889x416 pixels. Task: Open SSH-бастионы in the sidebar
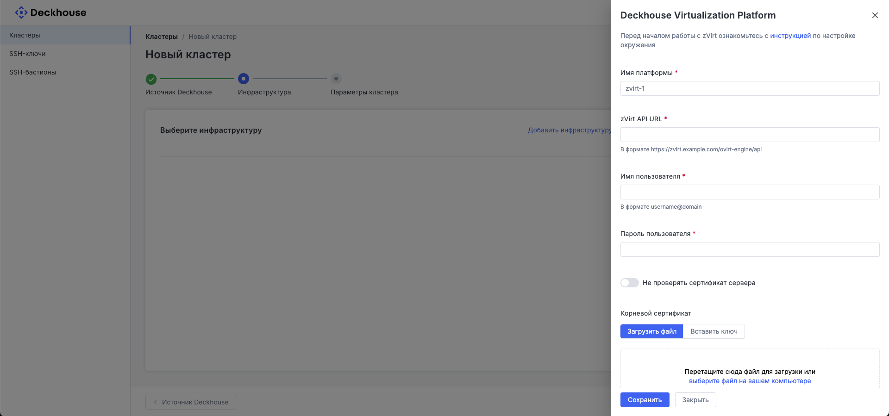[65, 72]
